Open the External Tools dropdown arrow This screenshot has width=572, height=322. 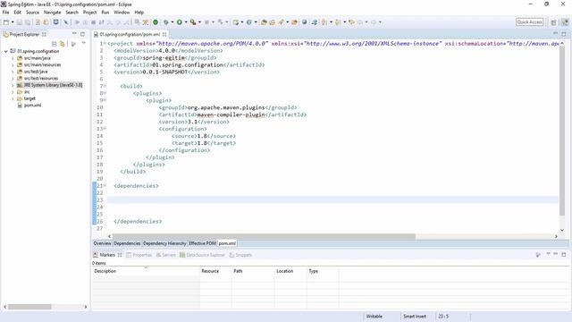[199, 22]
